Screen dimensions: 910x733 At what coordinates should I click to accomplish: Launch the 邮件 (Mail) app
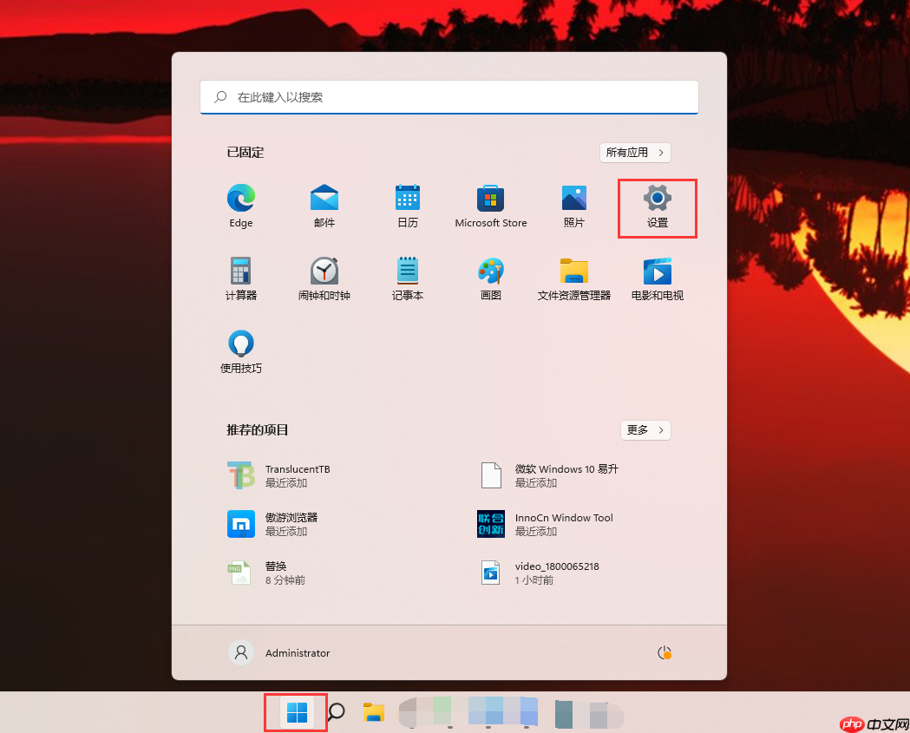point(324,205)
